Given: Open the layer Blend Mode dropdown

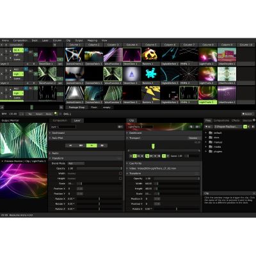Looking at the screenshot, I should [x=76, y=163].
